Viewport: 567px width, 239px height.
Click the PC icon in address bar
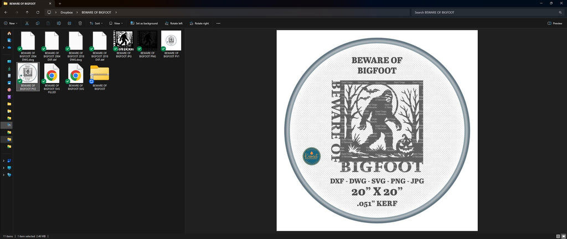click(49, 12)
